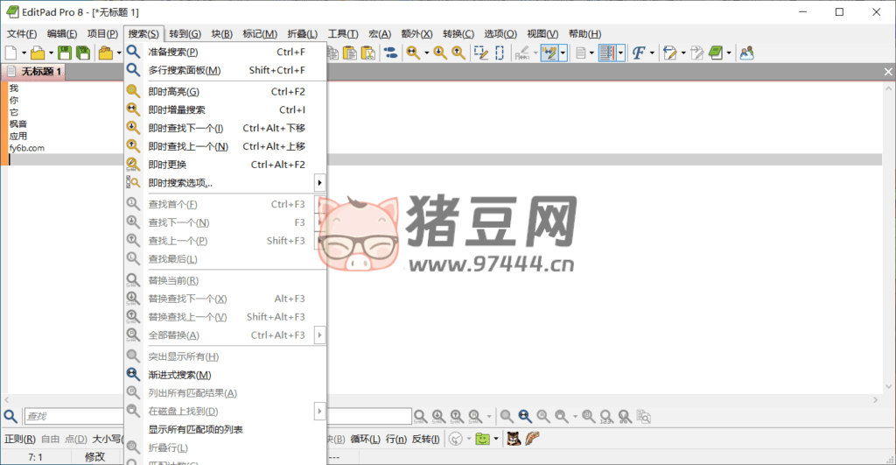This screenshot has width=896, height=465.
Task: Click the 查找 search input field
Action: (x=73, y=416)
